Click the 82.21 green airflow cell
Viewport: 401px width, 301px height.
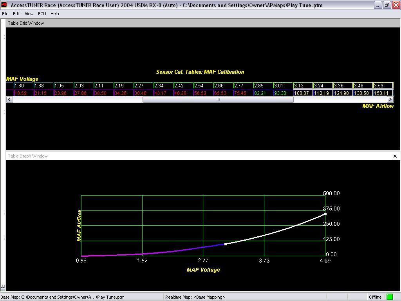[263, 93]
